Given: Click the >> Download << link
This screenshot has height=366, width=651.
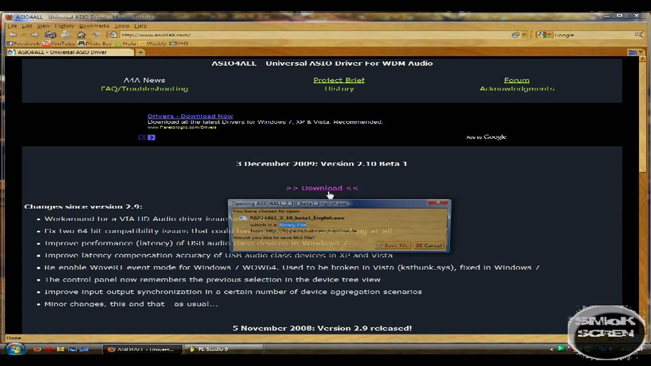Looking at the screenshot, I should pyautogui.click(x=322, y=188).
